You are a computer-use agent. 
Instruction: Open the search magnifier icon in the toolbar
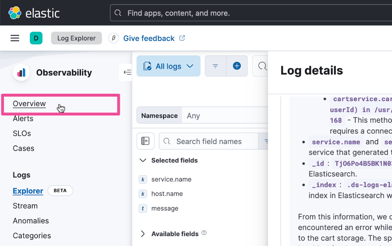262,66
